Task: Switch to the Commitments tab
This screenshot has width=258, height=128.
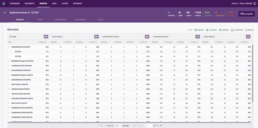Action: 60,20
